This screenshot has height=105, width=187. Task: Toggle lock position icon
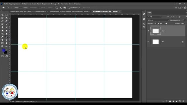pyautogui.click(x=161, y=24)
